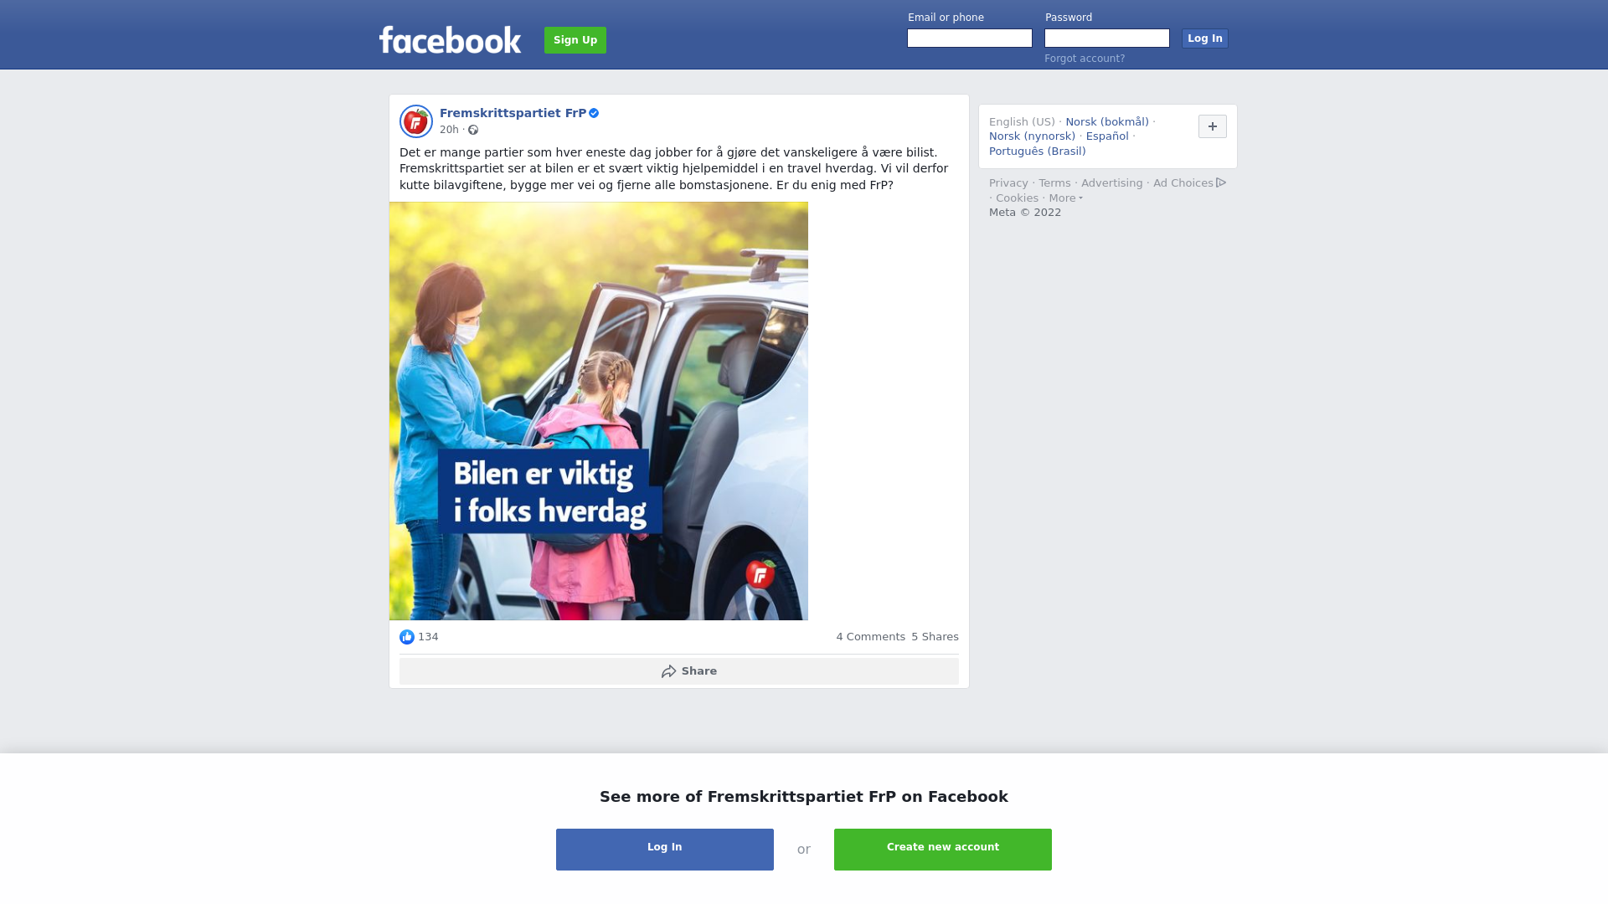The image size is (1608, 904).
Task: Expand the More dropdown in the footer
Action: (x=1065, y=198)
